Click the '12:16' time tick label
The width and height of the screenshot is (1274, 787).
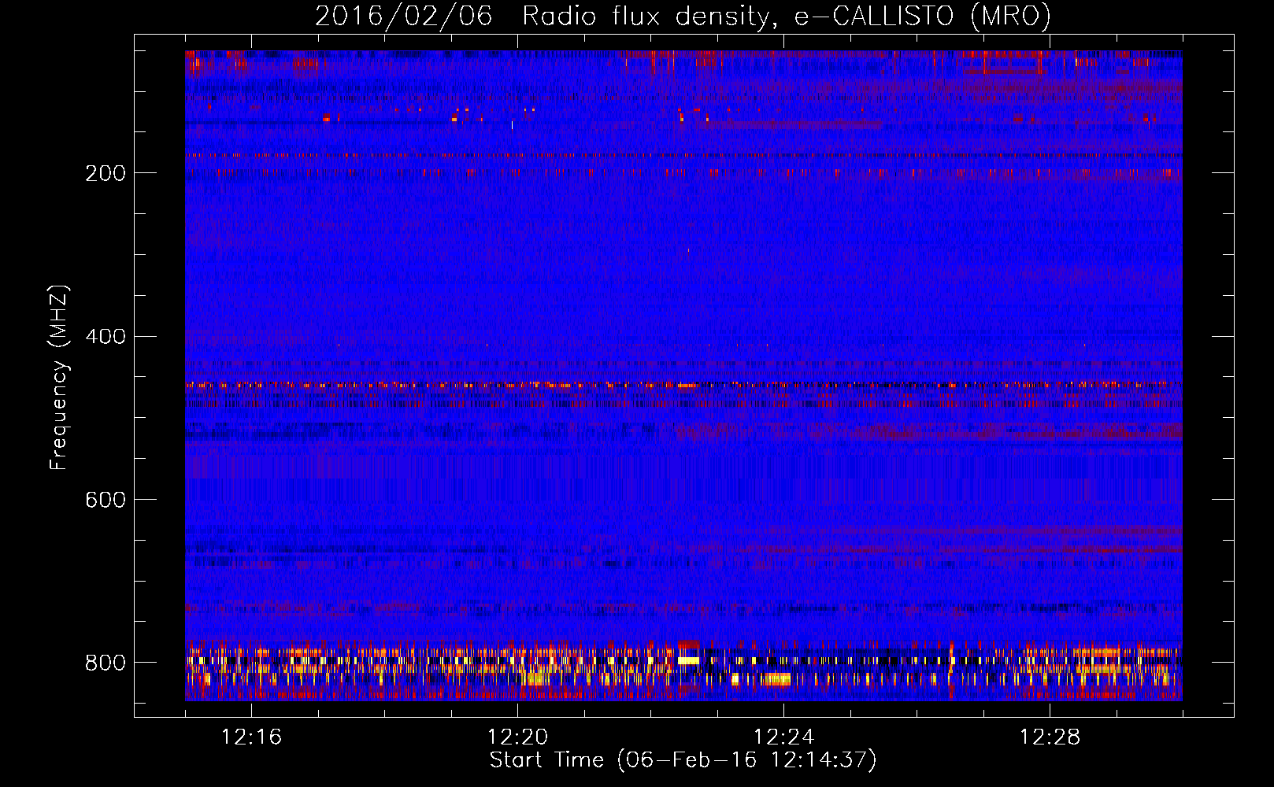(x=251, y=737)
